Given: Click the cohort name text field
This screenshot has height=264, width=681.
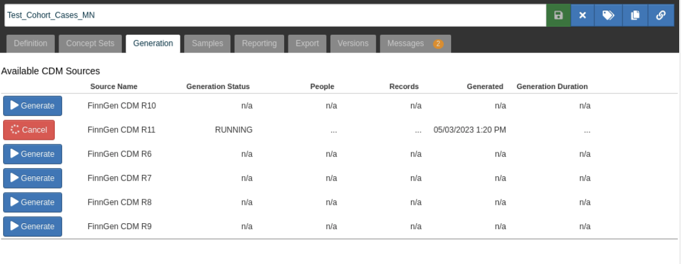Looking at the screenshot, I should click(274, 15).
